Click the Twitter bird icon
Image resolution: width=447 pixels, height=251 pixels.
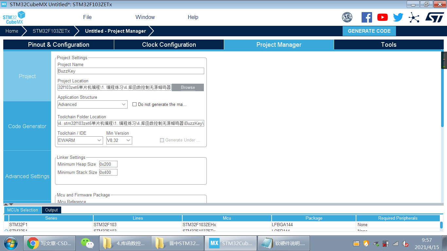[398, 17]
